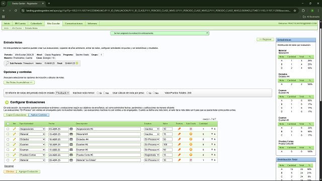Click sub-evaluation plus icon for Examen #5
Image resolution: width=322 pixels, height=181 pixels.
(x=191, y=150)
